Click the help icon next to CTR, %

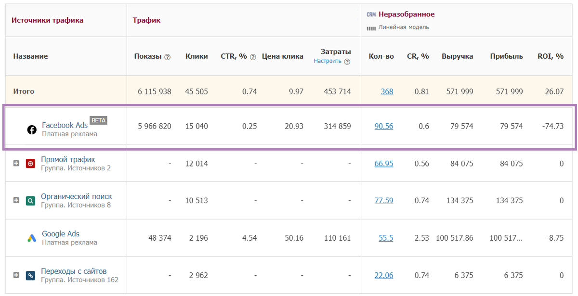coord(253,57)
